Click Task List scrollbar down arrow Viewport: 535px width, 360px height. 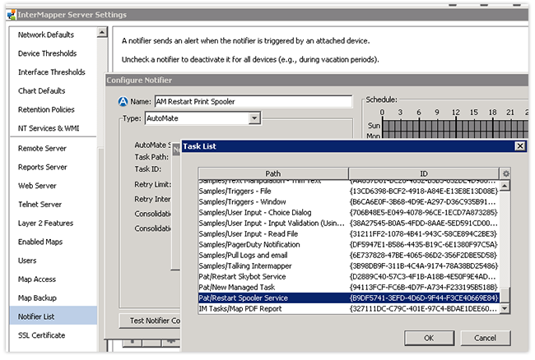coord(505,308)
